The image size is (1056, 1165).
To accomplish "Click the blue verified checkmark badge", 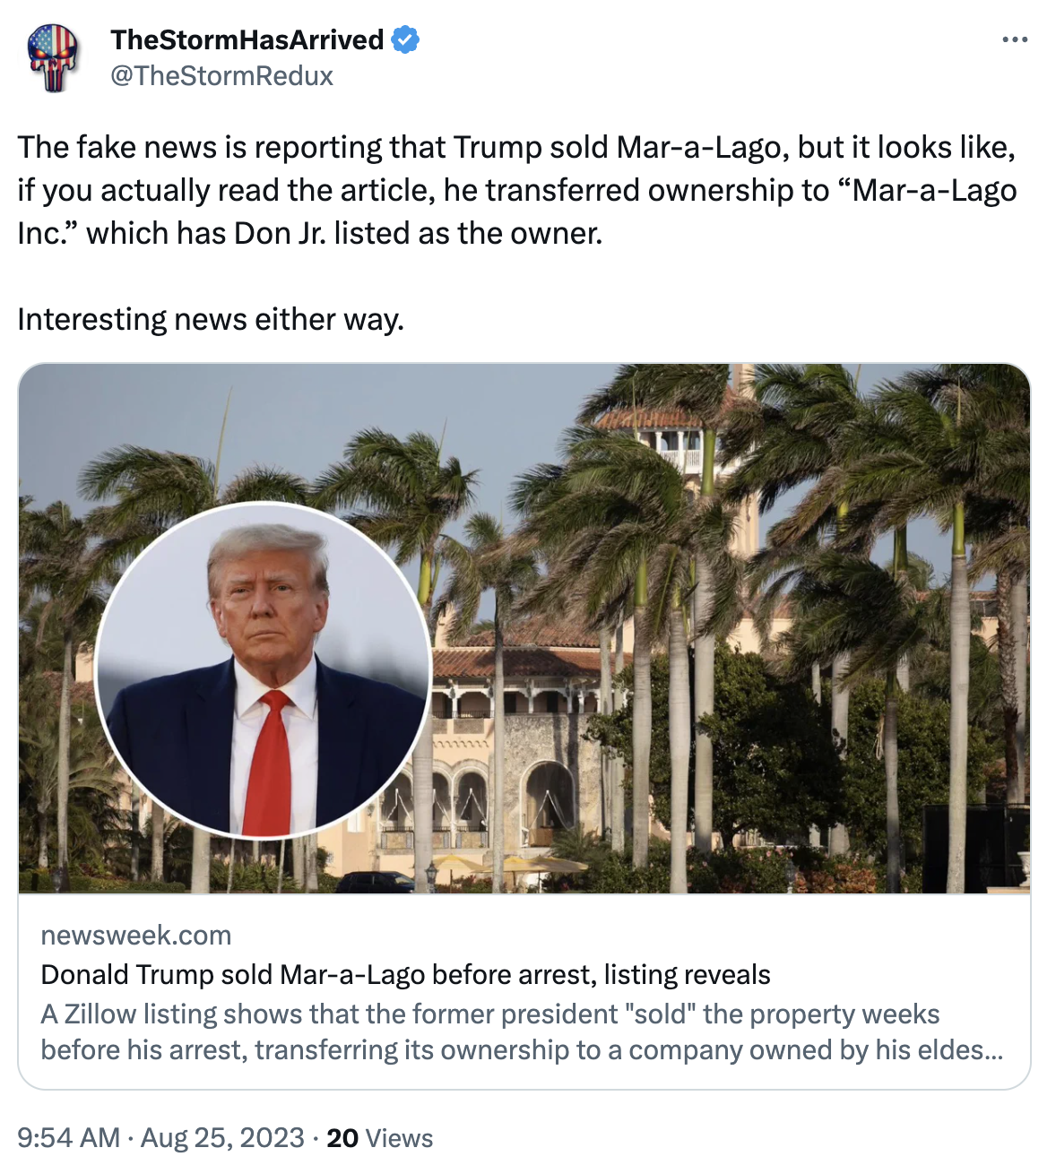I will (406, 40).
